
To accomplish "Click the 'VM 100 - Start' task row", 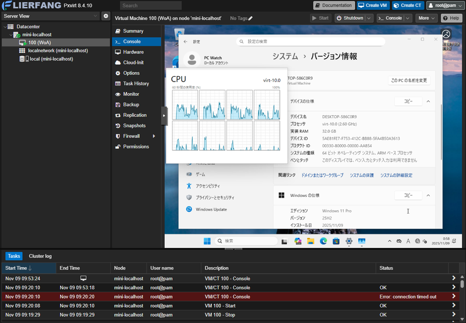I will [x=230, y=306].
